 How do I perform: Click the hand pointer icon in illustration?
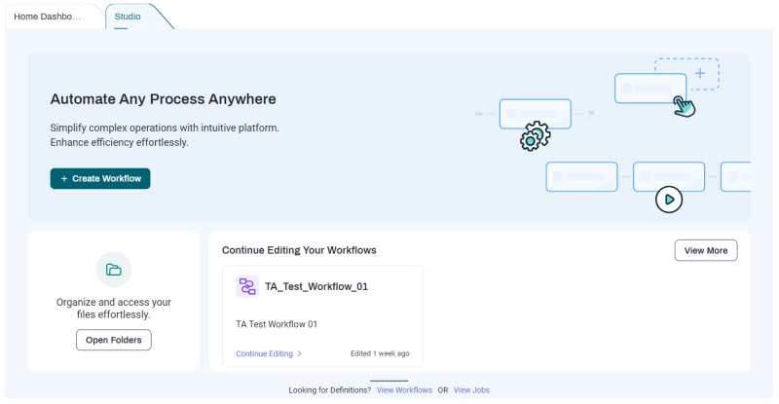point(685,105)
